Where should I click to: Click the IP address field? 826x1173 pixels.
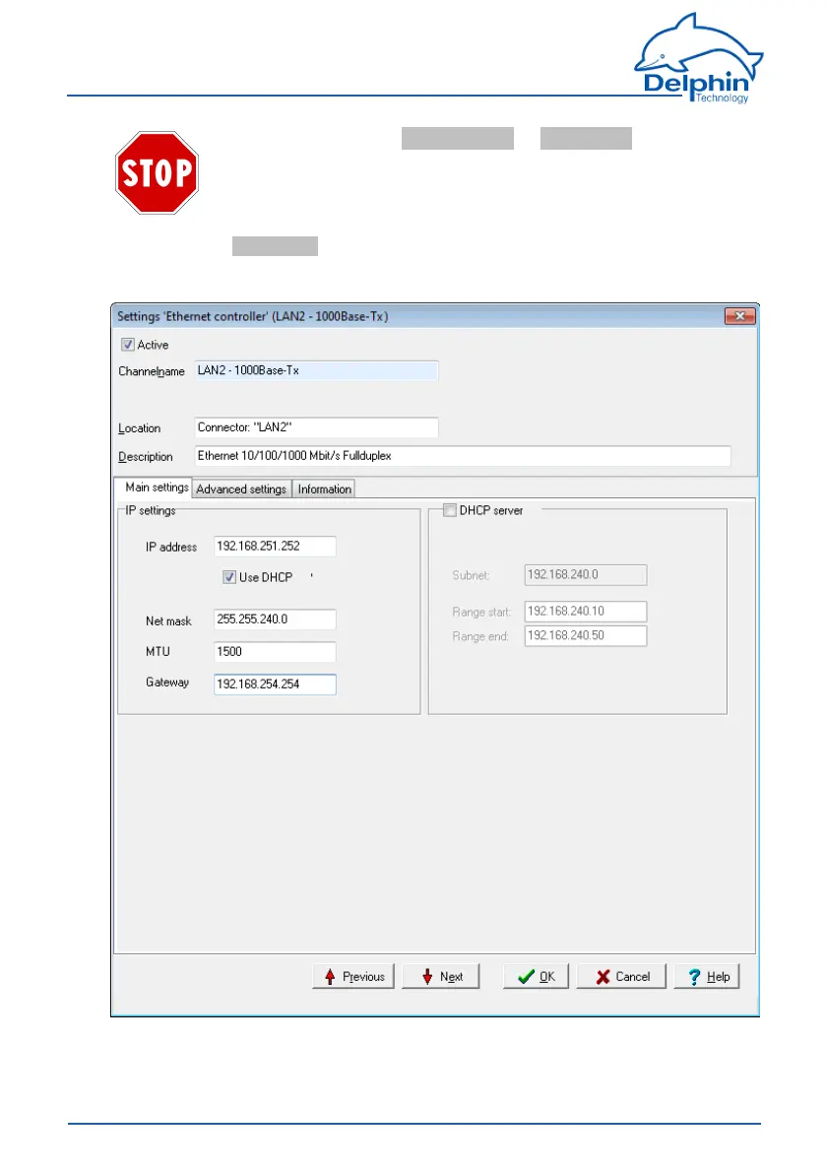click(x=275, y=546)
